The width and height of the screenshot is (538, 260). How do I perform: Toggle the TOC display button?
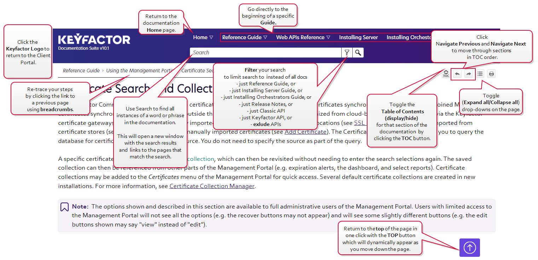coord(446,74)
